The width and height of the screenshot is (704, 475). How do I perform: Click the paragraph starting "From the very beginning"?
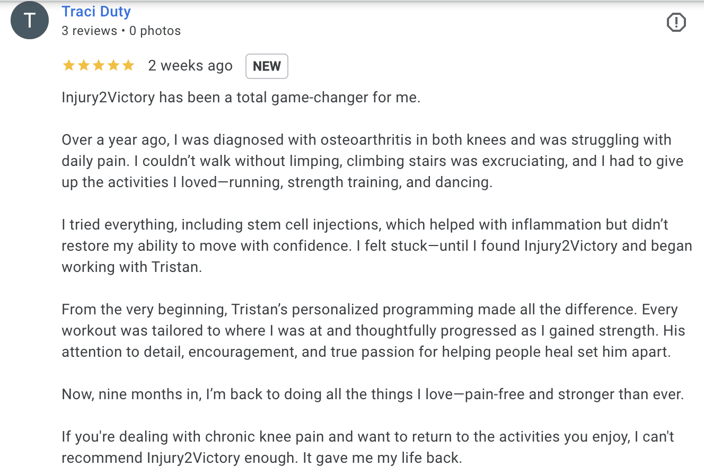pyautogui.click(x=373, y=331)
